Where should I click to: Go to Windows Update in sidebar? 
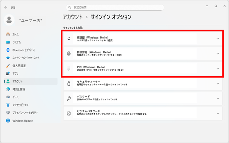pos(22,121)
